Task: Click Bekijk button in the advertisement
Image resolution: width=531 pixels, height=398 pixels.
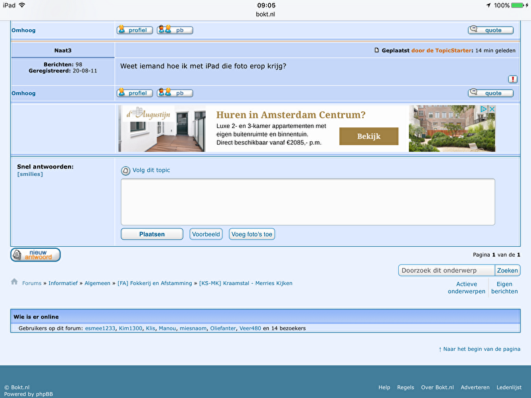Action: pyautogui.click(x=368, y=137)
